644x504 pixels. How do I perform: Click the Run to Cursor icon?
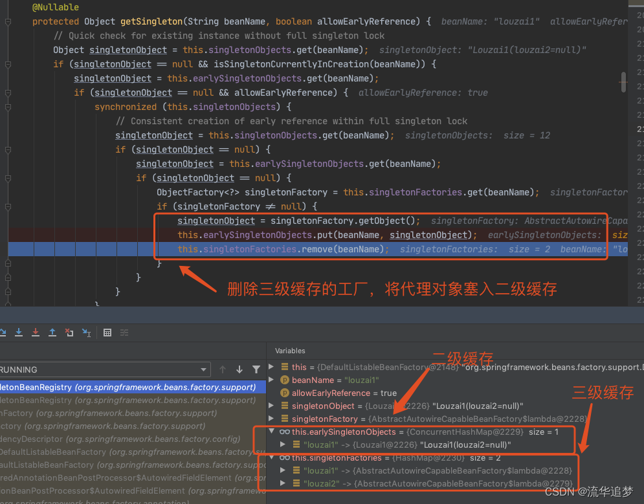pos(86,333)
